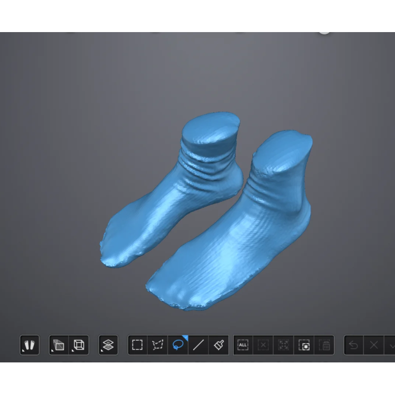The width and height of the screenshot is (395, 395).
Task: Choose the paint brush selection tool
Action: click(x=219, y=345)
